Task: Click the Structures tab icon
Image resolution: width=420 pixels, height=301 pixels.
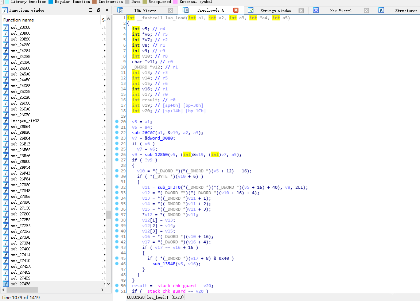Action: (381, 11)
